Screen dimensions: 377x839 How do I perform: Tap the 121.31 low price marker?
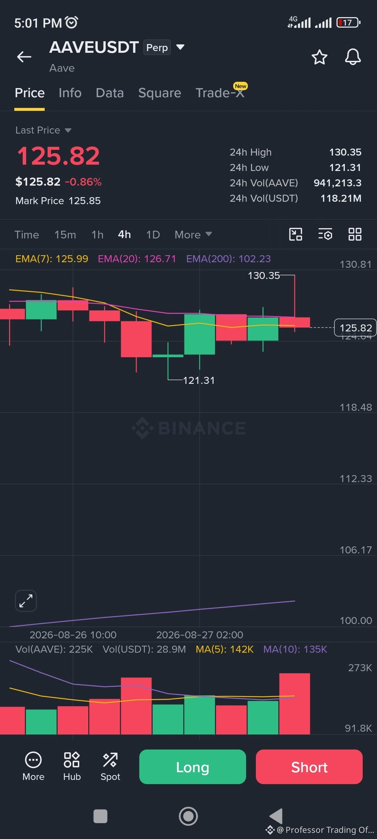click(x=199, y=380)
